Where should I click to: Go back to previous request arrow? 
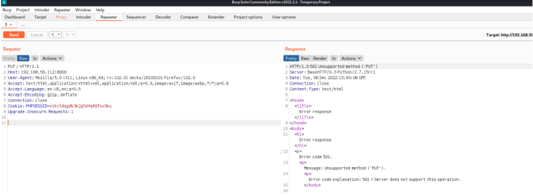tap(52, 35)
